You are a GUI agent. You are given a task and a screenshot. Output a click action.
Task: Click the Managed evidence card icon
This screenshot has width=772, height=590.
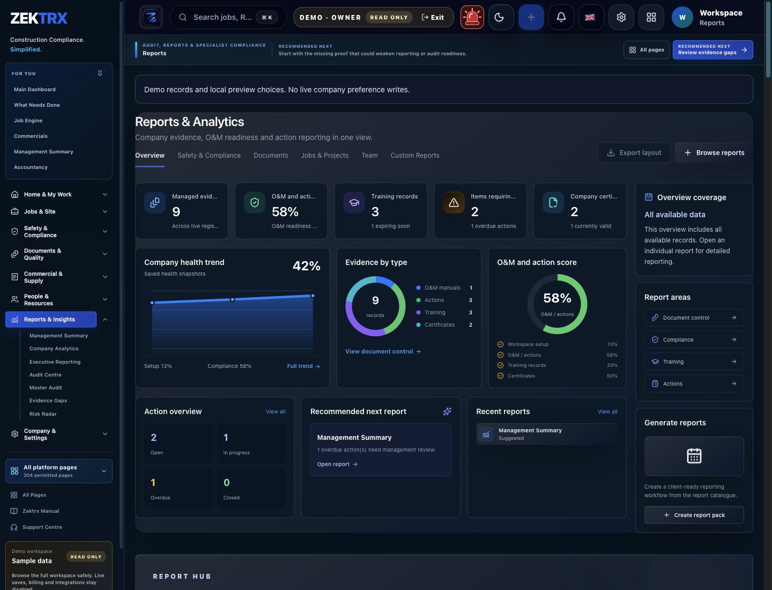(x=155, y=203)
